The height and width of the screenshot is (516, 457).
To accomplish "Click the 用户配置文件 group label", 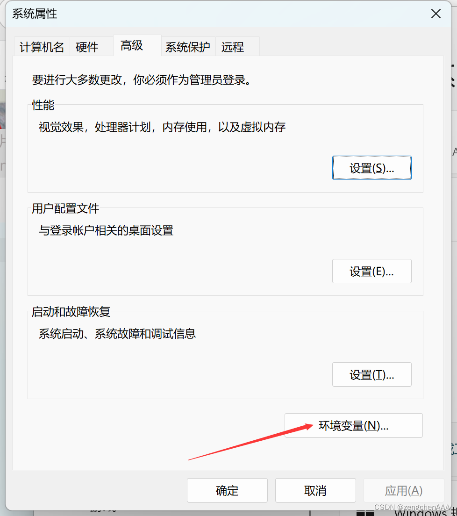I will (x=65, y=208).
